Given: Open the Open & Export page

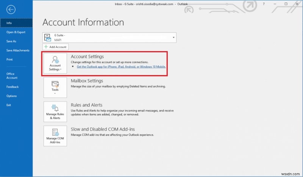Looking at the screenshot, I should tap(16, 32).
